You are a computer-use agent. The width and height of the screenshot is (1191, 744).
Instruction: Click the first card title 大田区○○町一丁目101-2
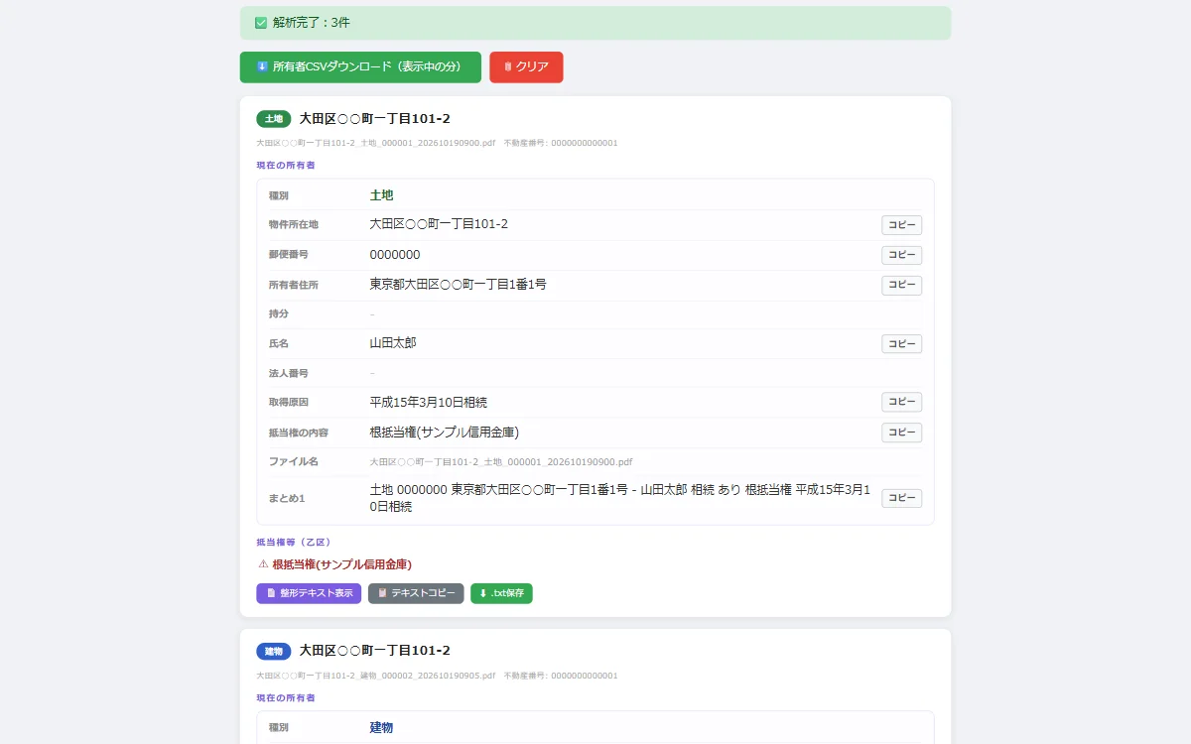pos(375,119)
